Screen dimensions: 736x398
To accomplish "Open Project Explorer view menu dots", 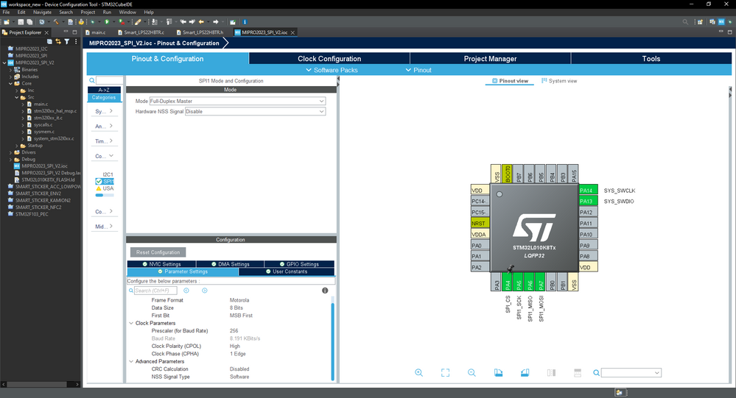I will coord(76,42).
